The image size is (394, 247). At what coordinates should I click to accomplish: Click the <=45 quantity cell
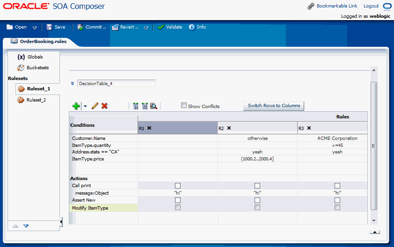(337, 145)
